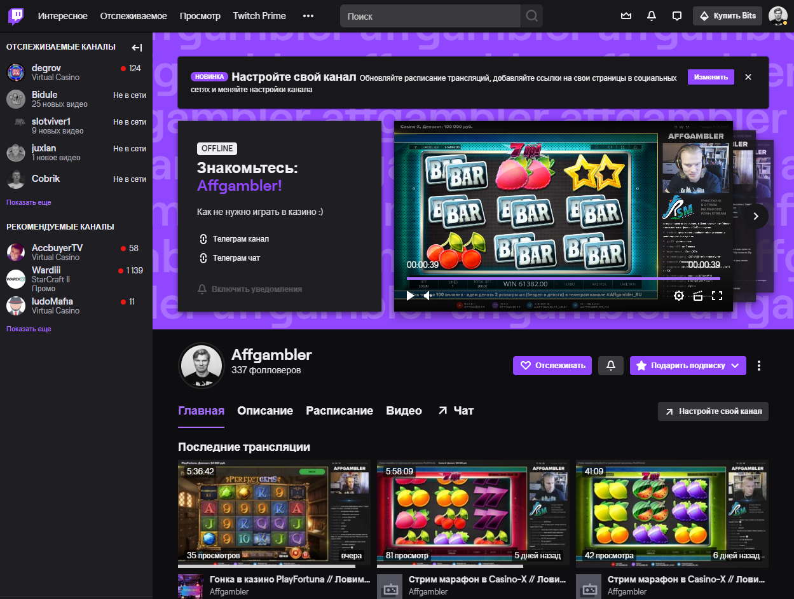Go to next carousel video
The height and width of the screenshot is (599, 794).
click(756, 216)
